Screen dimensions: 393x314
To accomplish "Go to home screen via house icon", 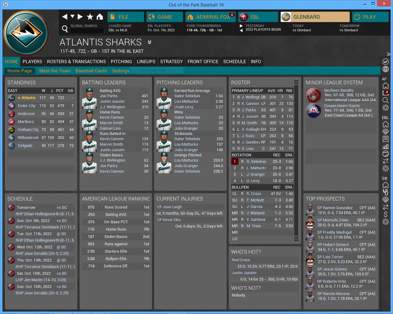I will click(100, 17).
